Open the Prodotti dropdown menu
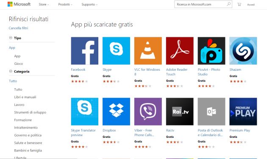Viewport: 267px width, 159px height. coord(65,4)
